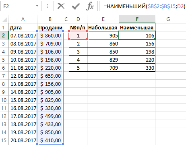
Task: Select date cell 20.08.2017
Action: 23,140
